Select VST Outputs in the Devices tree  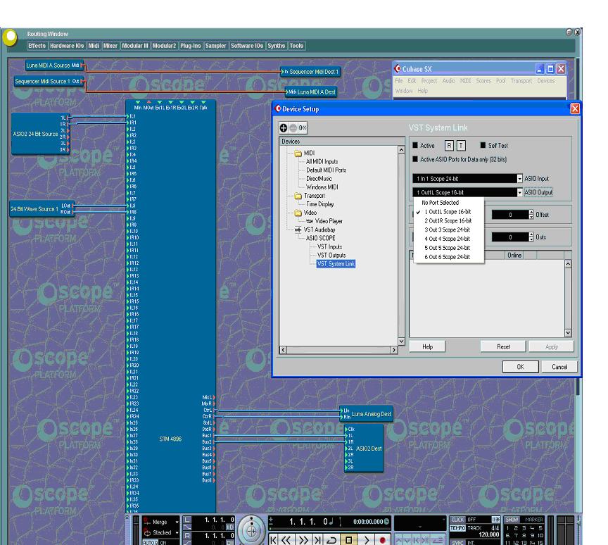click(x=331, y=255)
